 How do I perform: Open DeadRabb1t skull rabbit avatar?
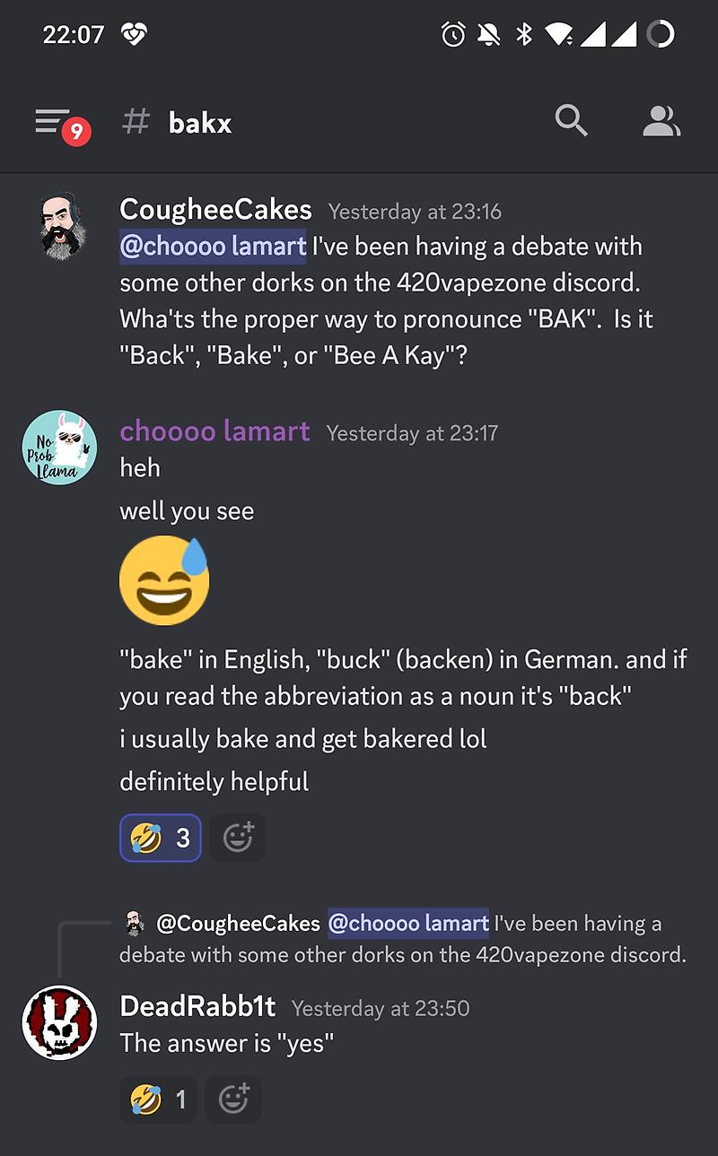pyautogui.click(x=59, y=1022)
